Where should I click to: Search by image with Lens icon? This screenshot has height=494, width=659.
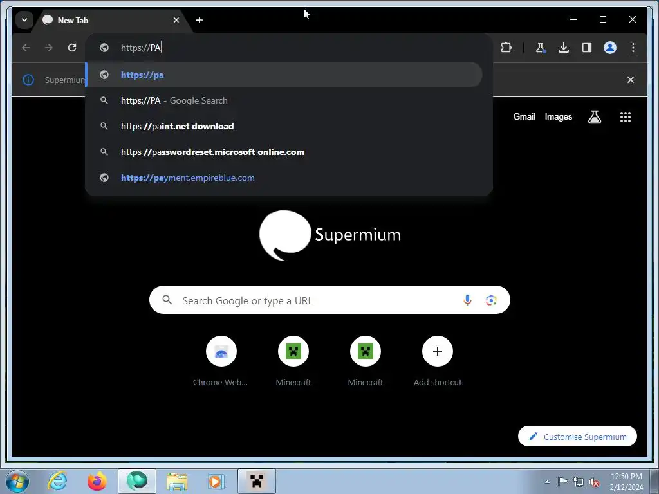point(491,300)
